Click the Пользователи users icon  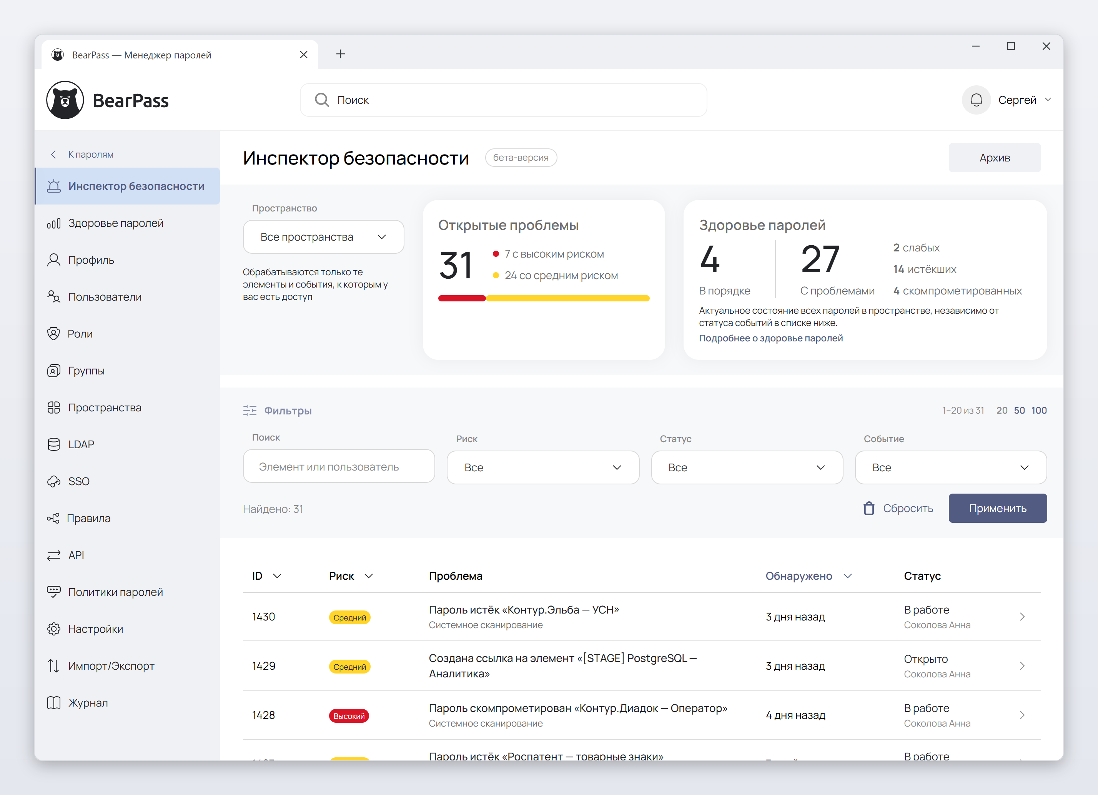[54, 297]
